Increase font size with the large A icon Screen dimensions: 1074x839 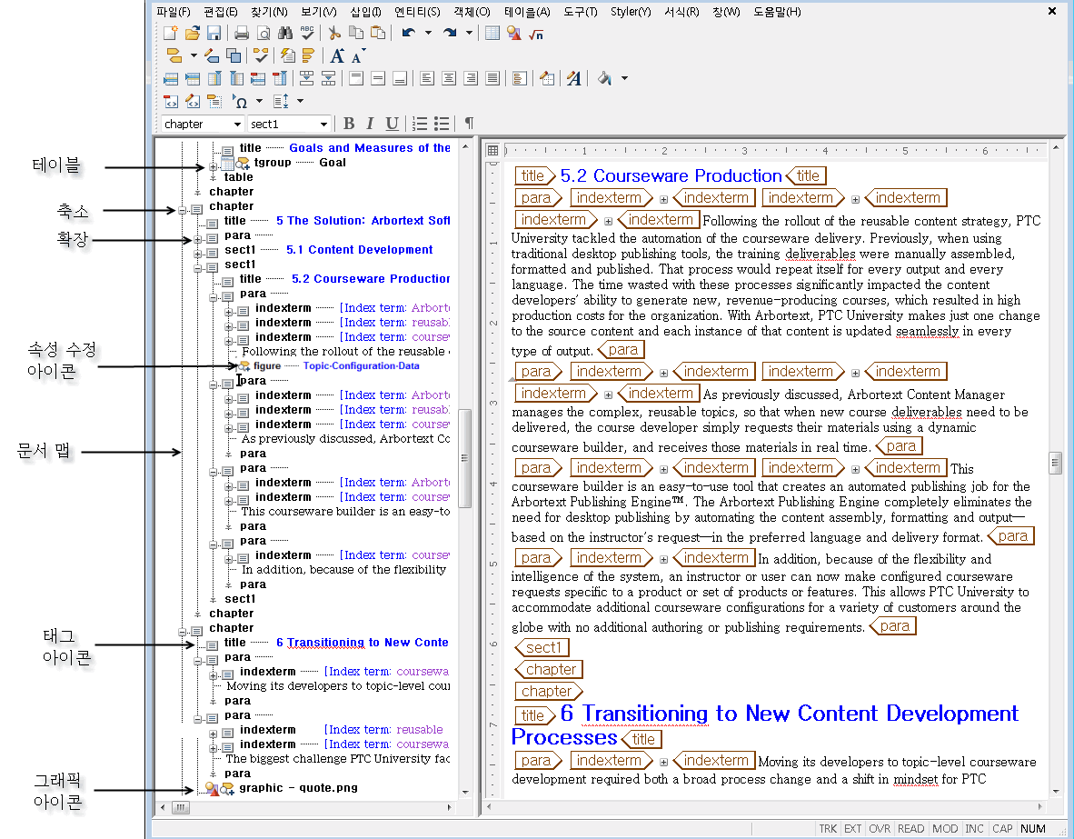pos(337,55)
